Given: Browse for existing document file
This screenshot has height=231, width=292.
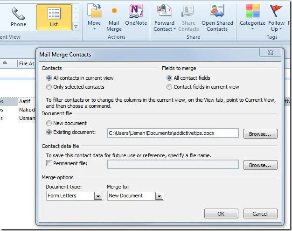Looking at the screenshot, I should coord(260,134).
